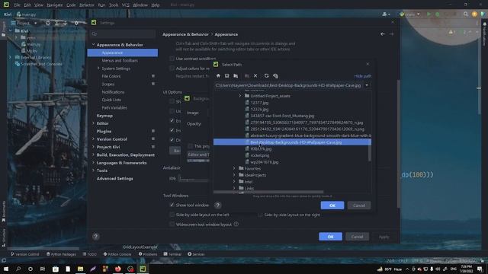Open Windows Start menu
This screenshot has height=274, width=488.
point(6,269)
